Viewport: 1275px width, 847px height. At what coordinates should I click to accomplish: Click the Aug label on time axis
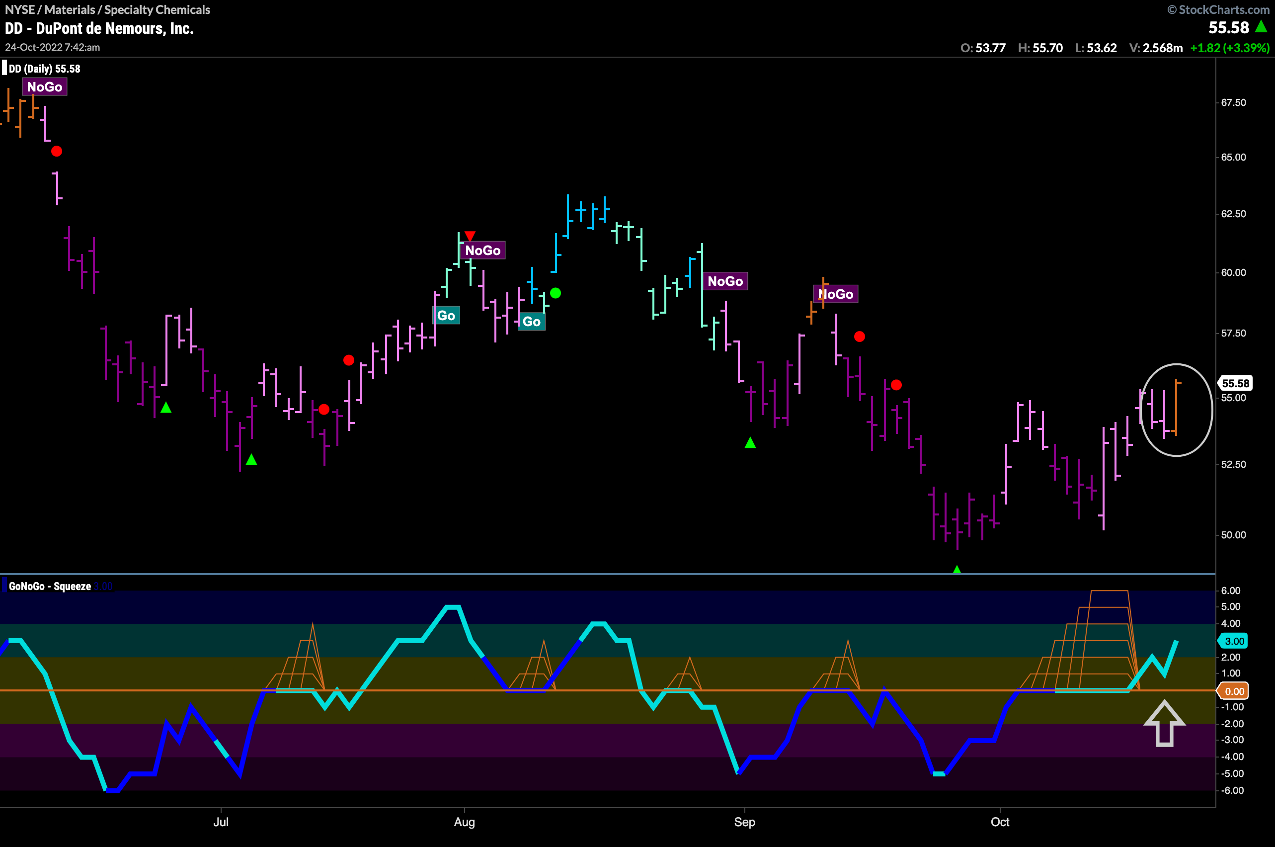point(465,822)
